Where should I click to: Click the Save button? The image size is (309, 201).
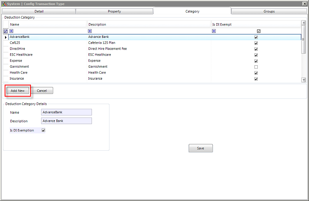pos(200,148)
